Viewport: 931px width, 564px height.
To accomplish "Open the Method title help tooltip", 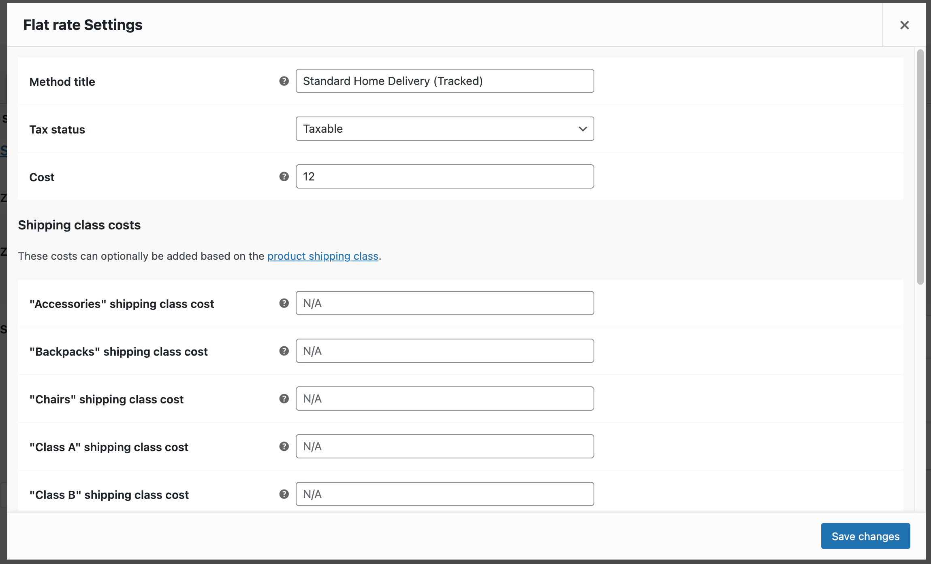I will 284,81.
